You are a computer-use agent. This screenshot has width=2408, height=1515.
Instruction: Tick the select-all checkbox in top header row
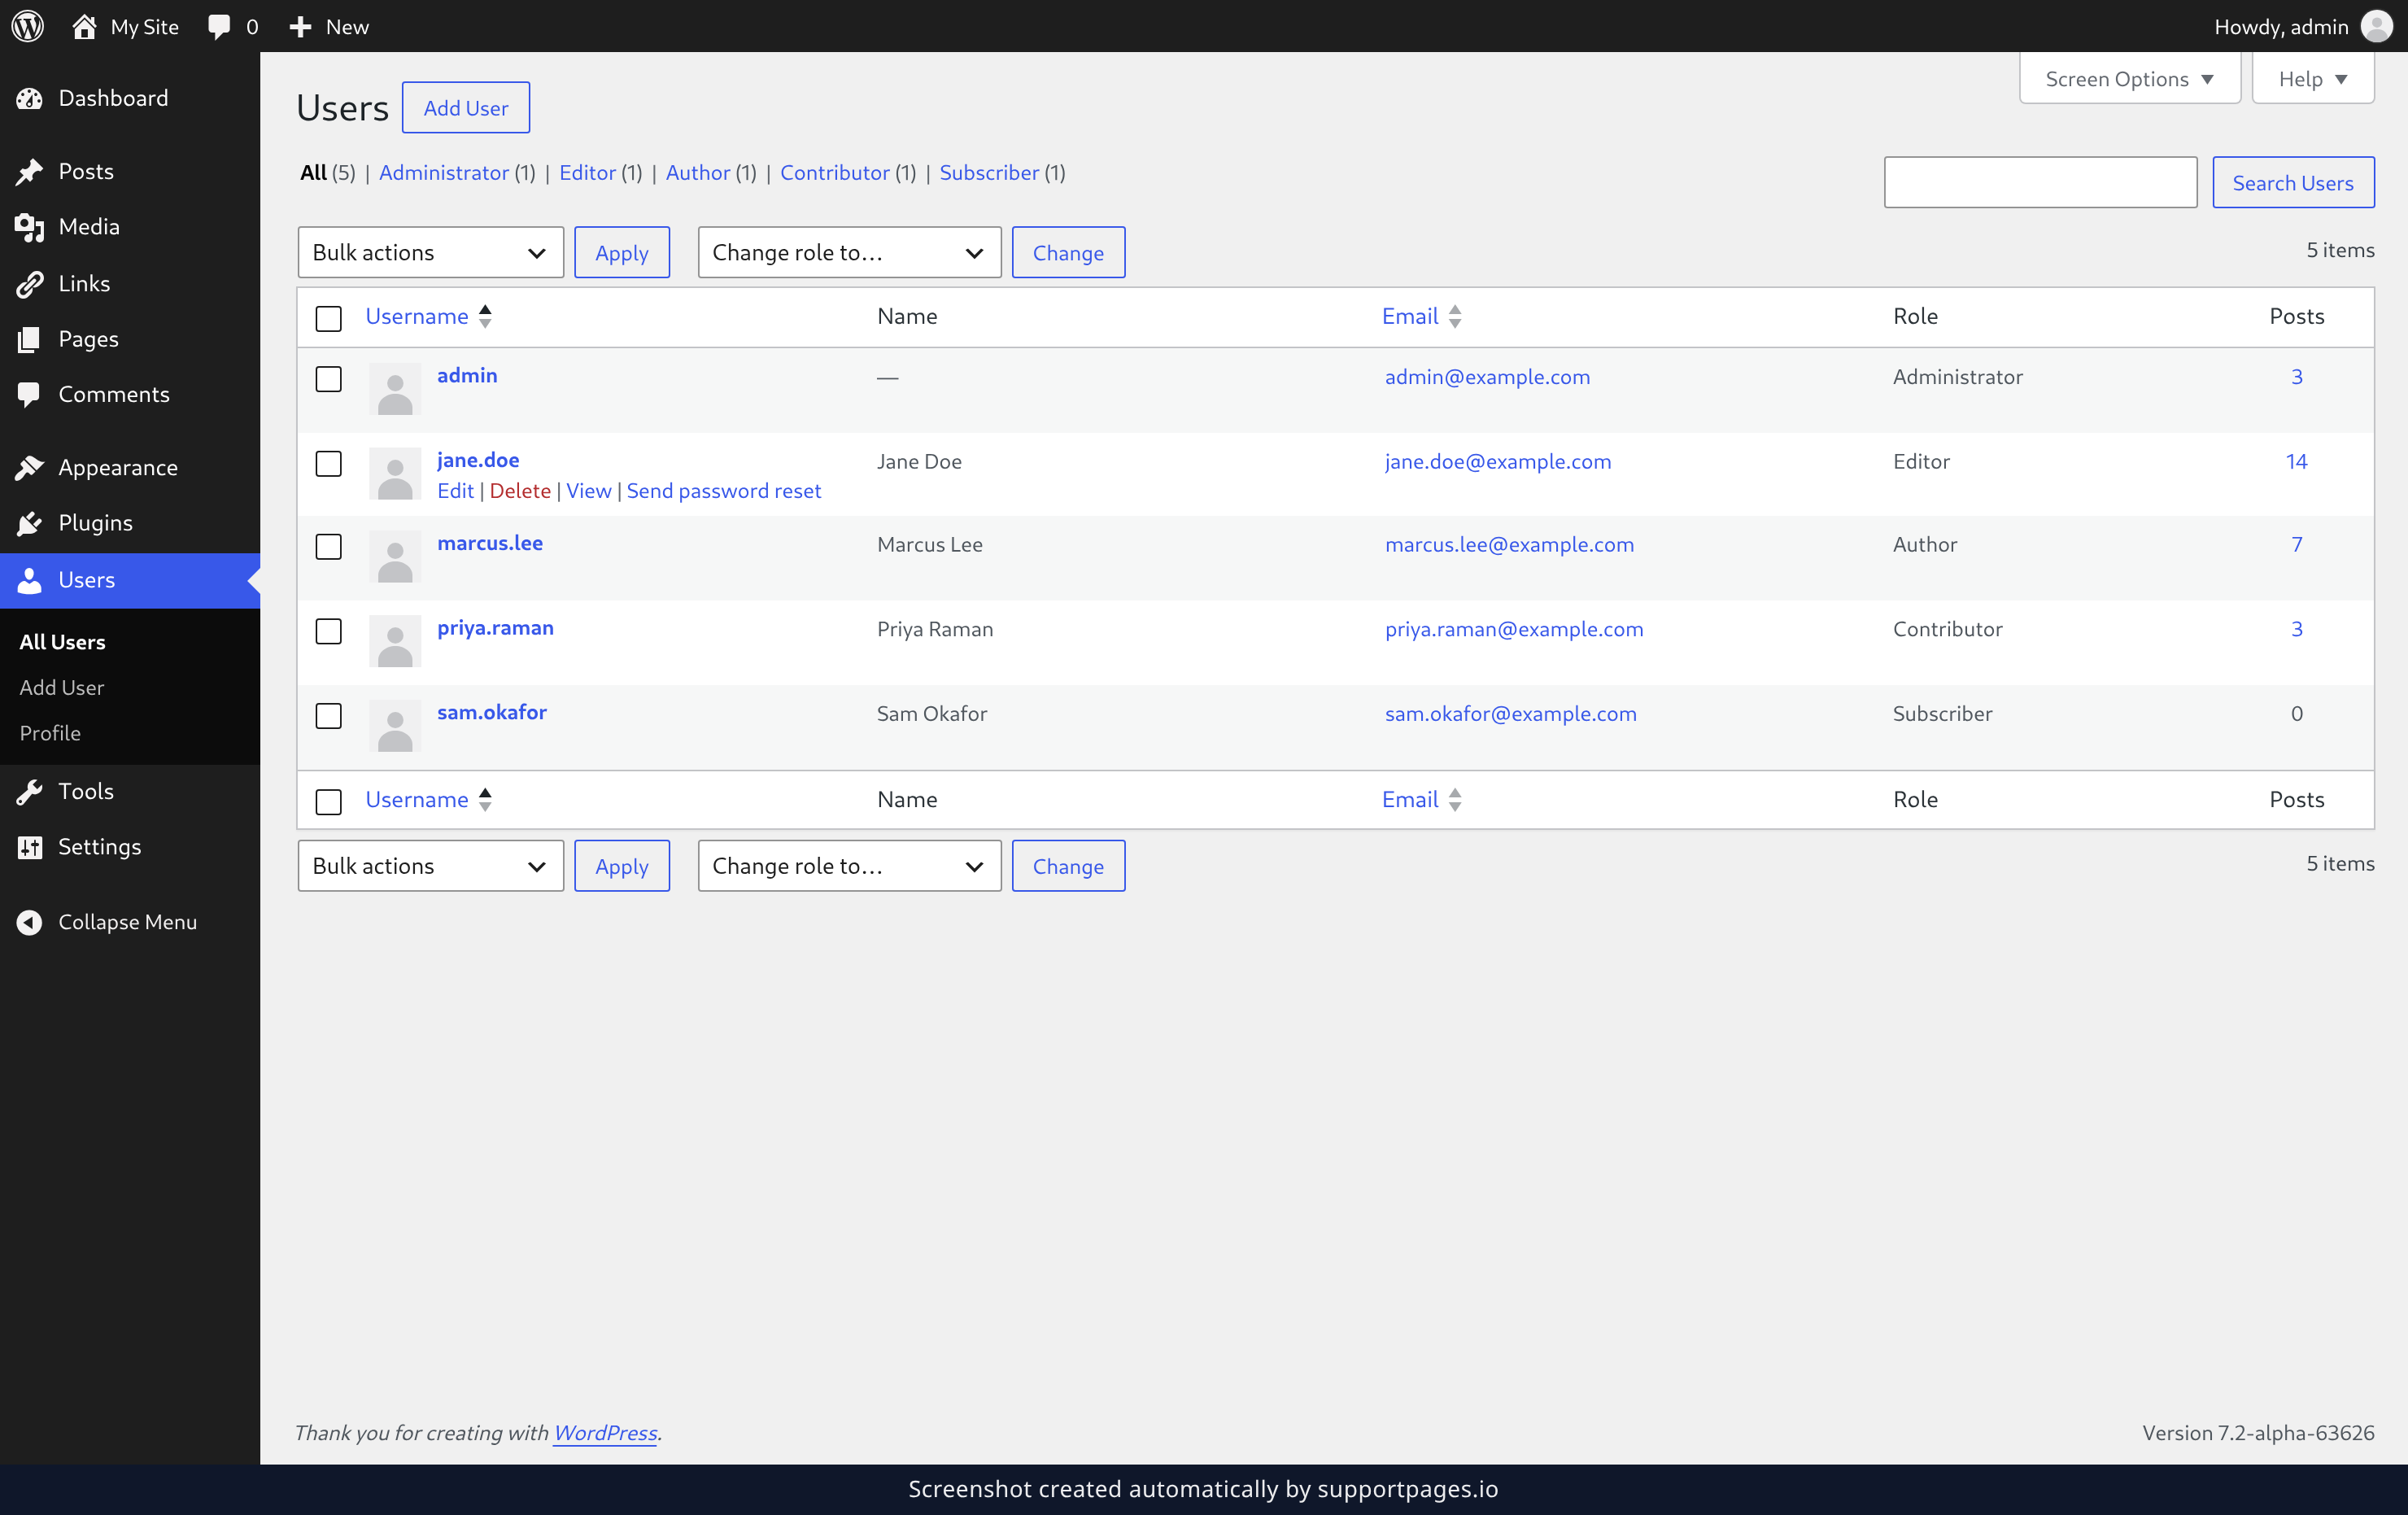click(x=328, y=318)
